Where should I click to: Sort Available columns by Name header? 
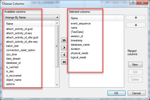tap(28, 24)
